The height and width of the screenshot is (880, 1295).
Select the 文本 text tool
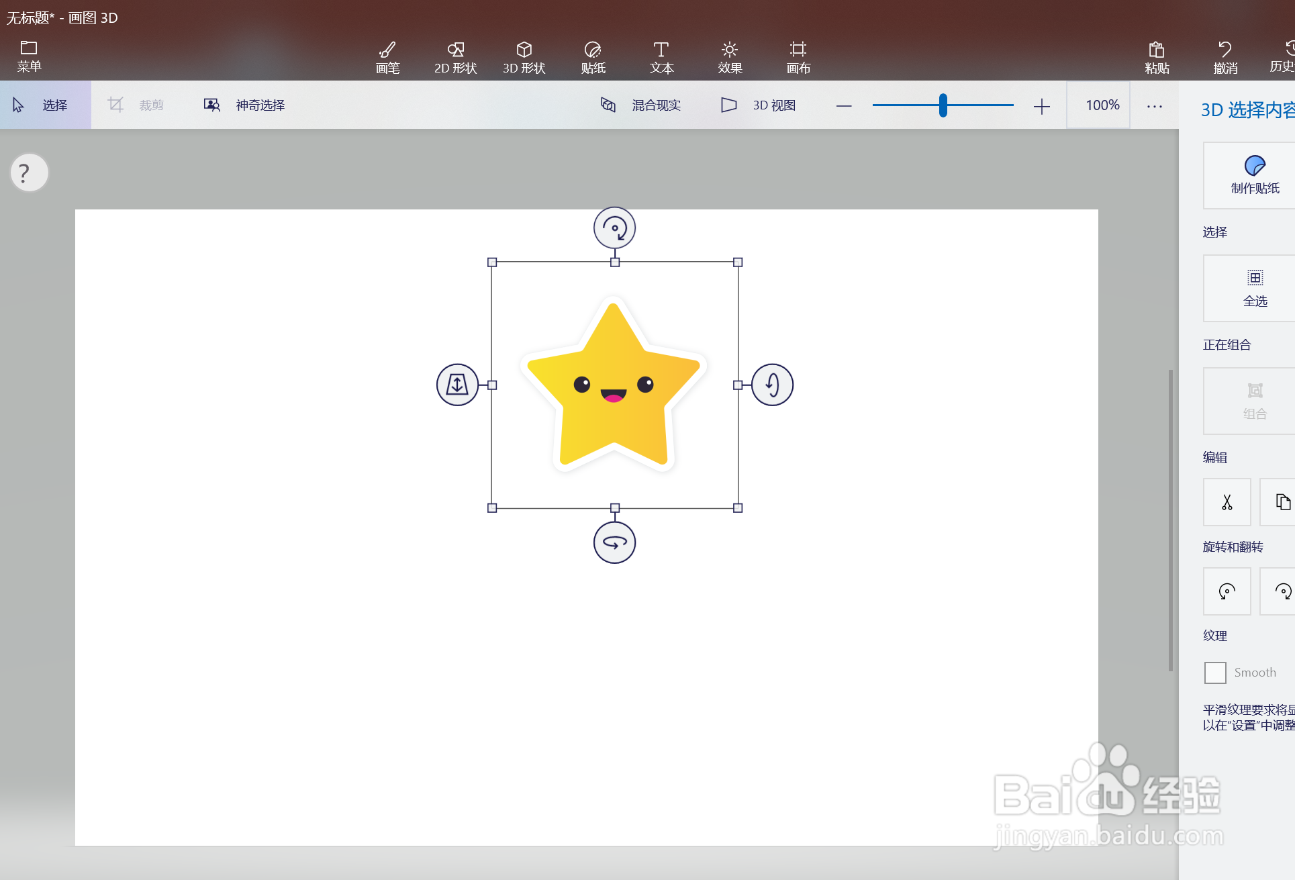(661, 57)
